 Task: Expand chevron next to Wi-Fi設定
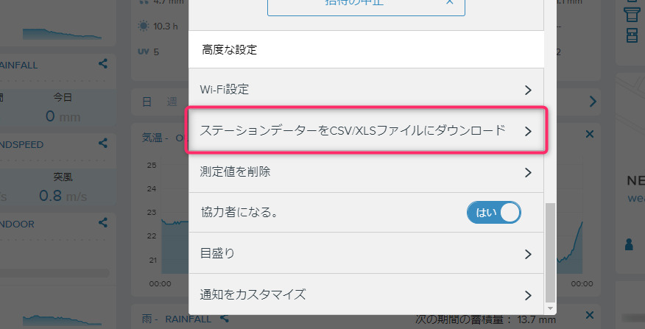coord(528,90)
